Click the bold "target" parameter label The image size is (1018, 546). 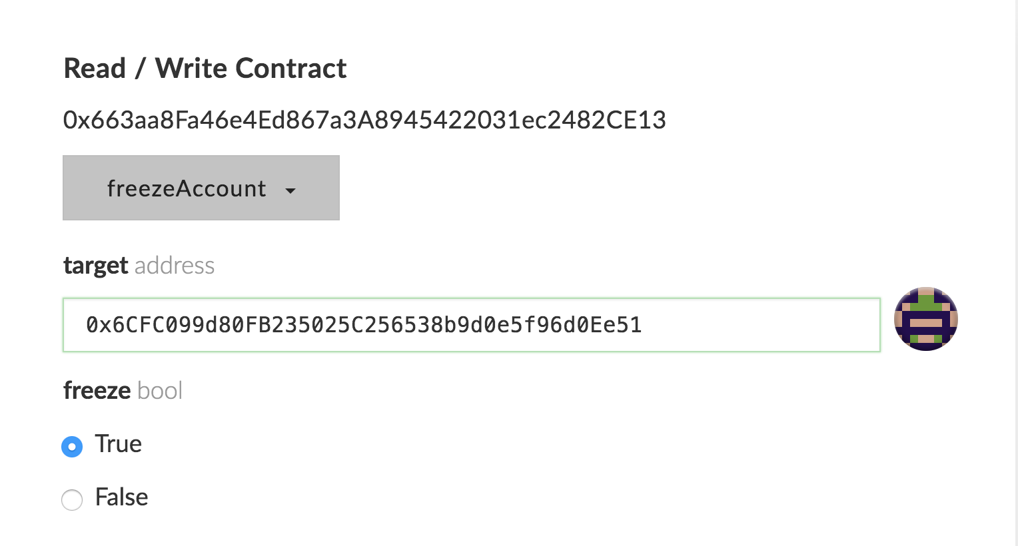click(95, 266)
